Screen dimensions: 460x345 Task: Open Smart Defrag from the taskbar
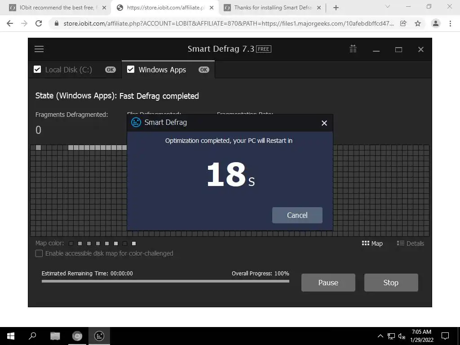tap(99, 336)
